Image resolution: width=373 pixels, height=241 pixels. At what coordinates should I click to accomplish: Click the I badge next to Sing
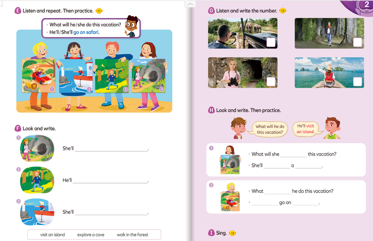pyautogui.click(x=211, y=233)
